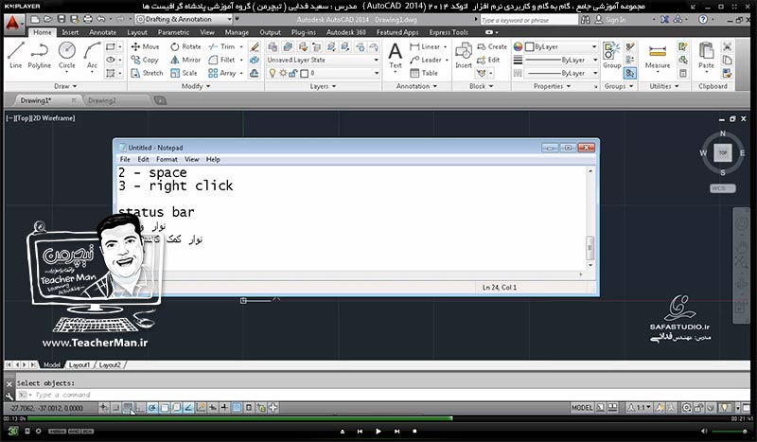Click the object color wheel swatch in Properties
This screenshot has height=442, width=757.
pos(518,47)
